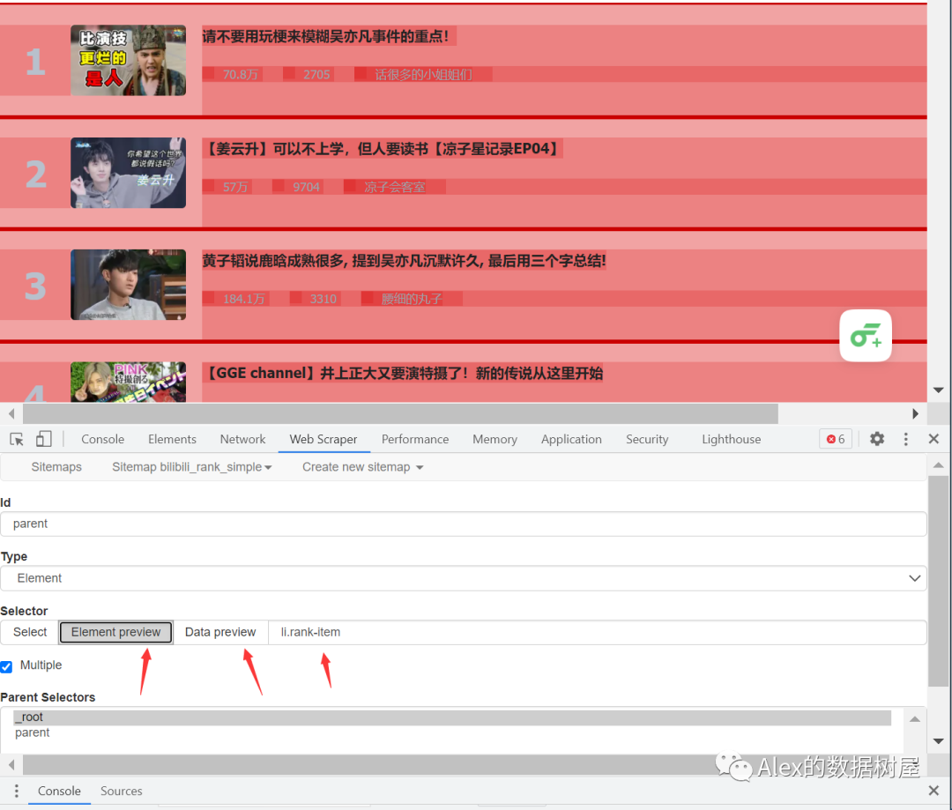Click the page horizontal scrollbar left arrow
Viewport: 952px width, 810px height.
[11, 413]
